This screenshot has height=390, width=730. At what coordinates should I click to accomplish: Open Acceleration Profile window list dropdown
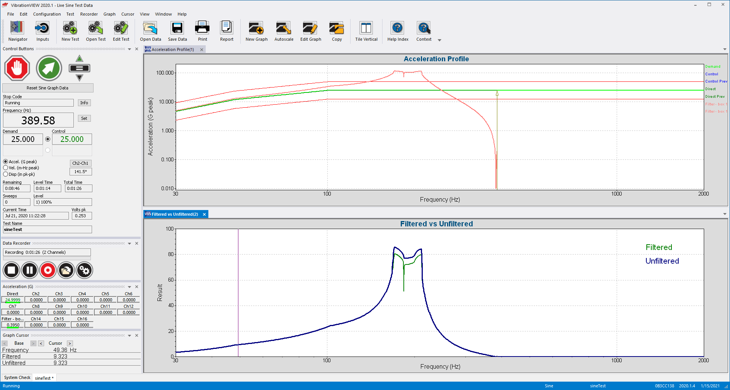point(725,49)
